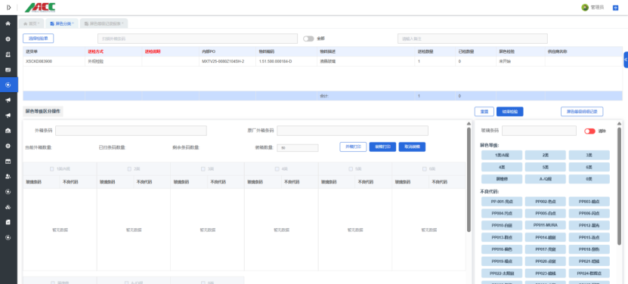
Task: Click the MCC logo in the header
Action: [x=40, y=8]
